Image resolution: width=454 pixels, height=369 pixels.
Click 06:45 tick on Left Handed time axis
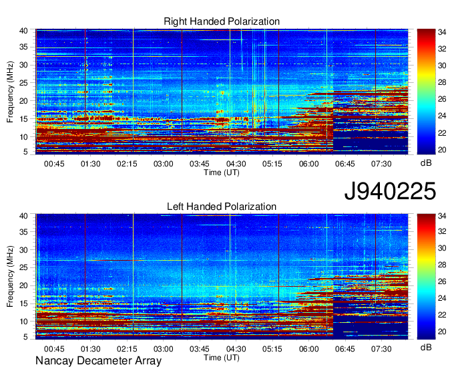pyautogui.click(x=345, y=349)
